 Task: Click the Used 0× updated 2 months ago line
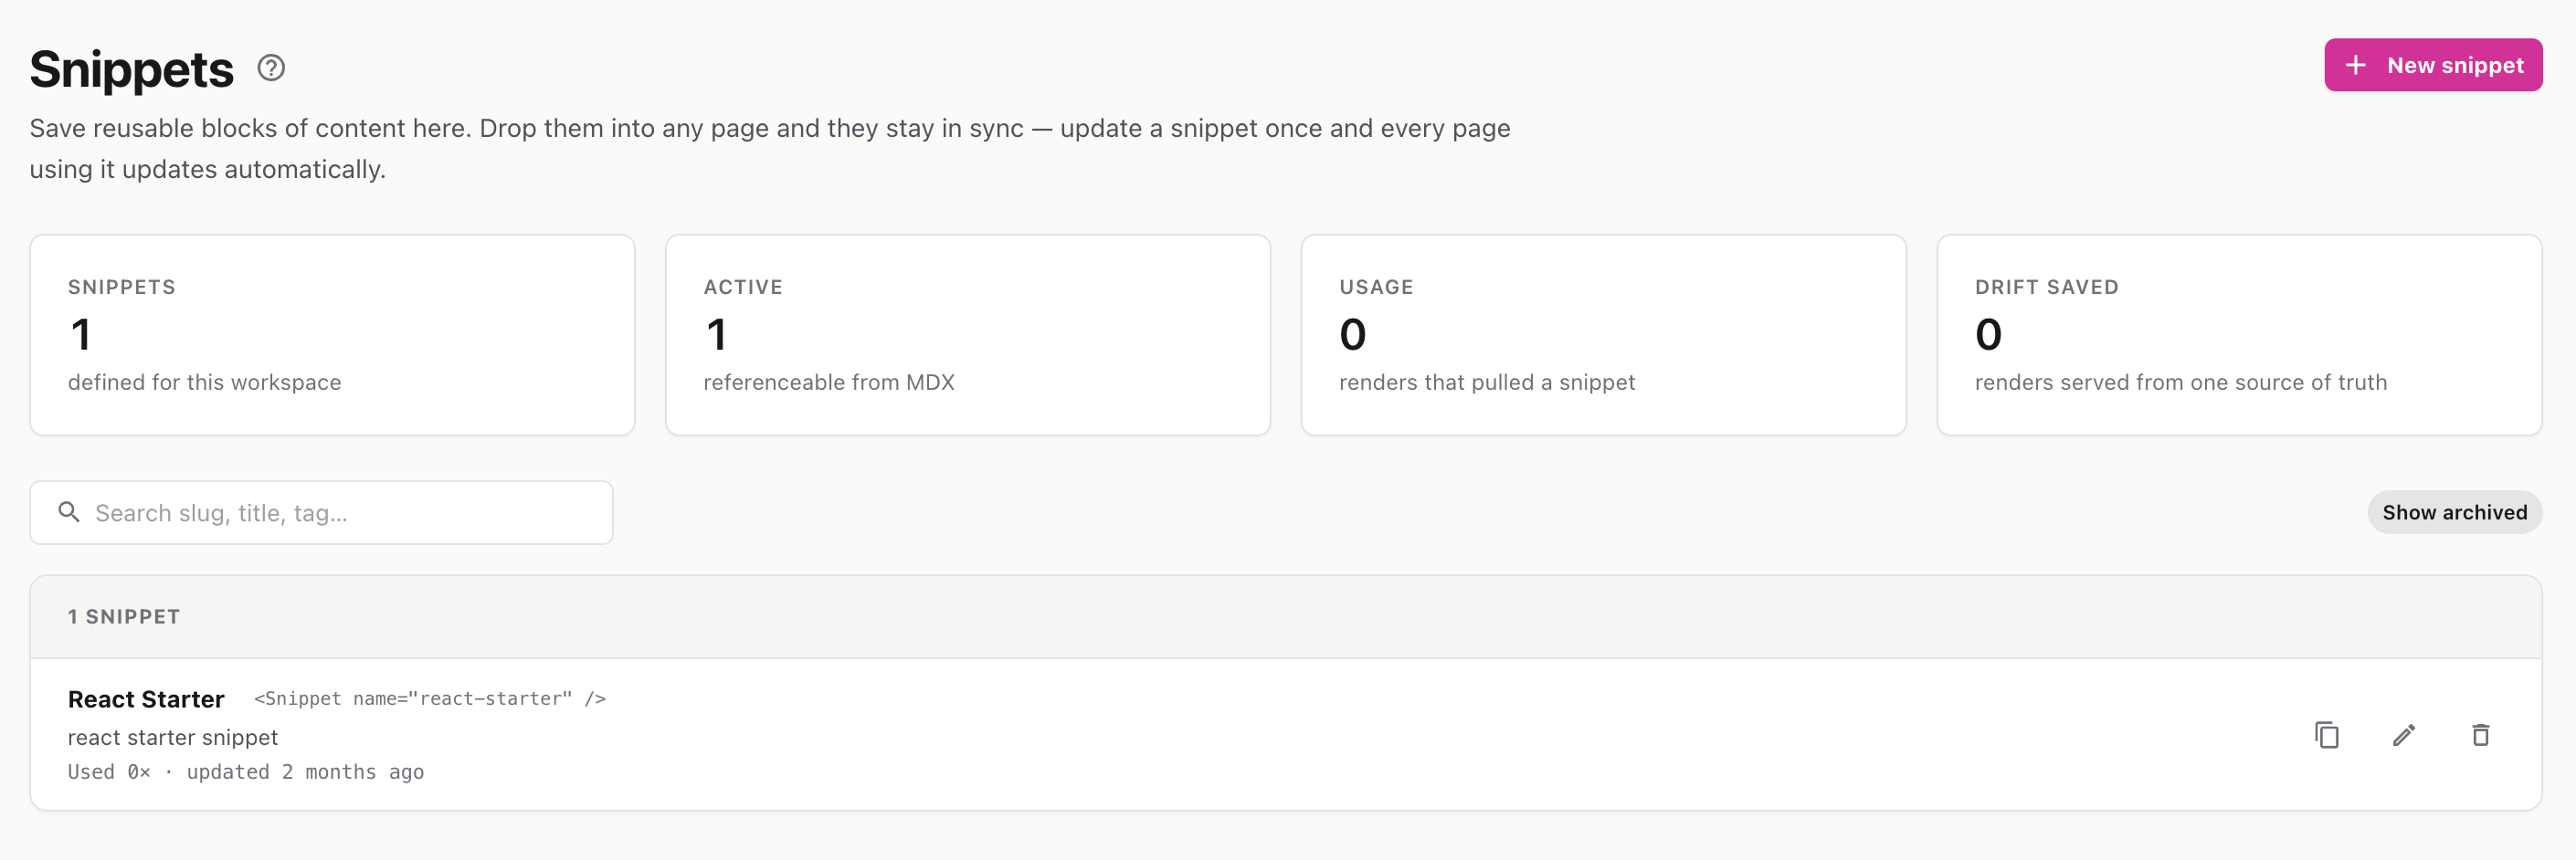point(246,772)
